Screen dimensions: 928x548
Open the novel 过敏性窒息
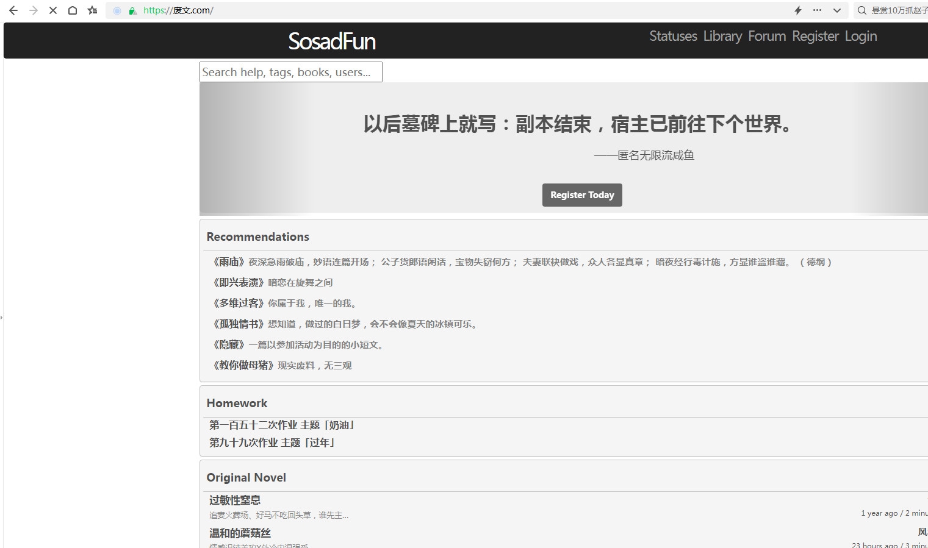click(x=235, y=500)
